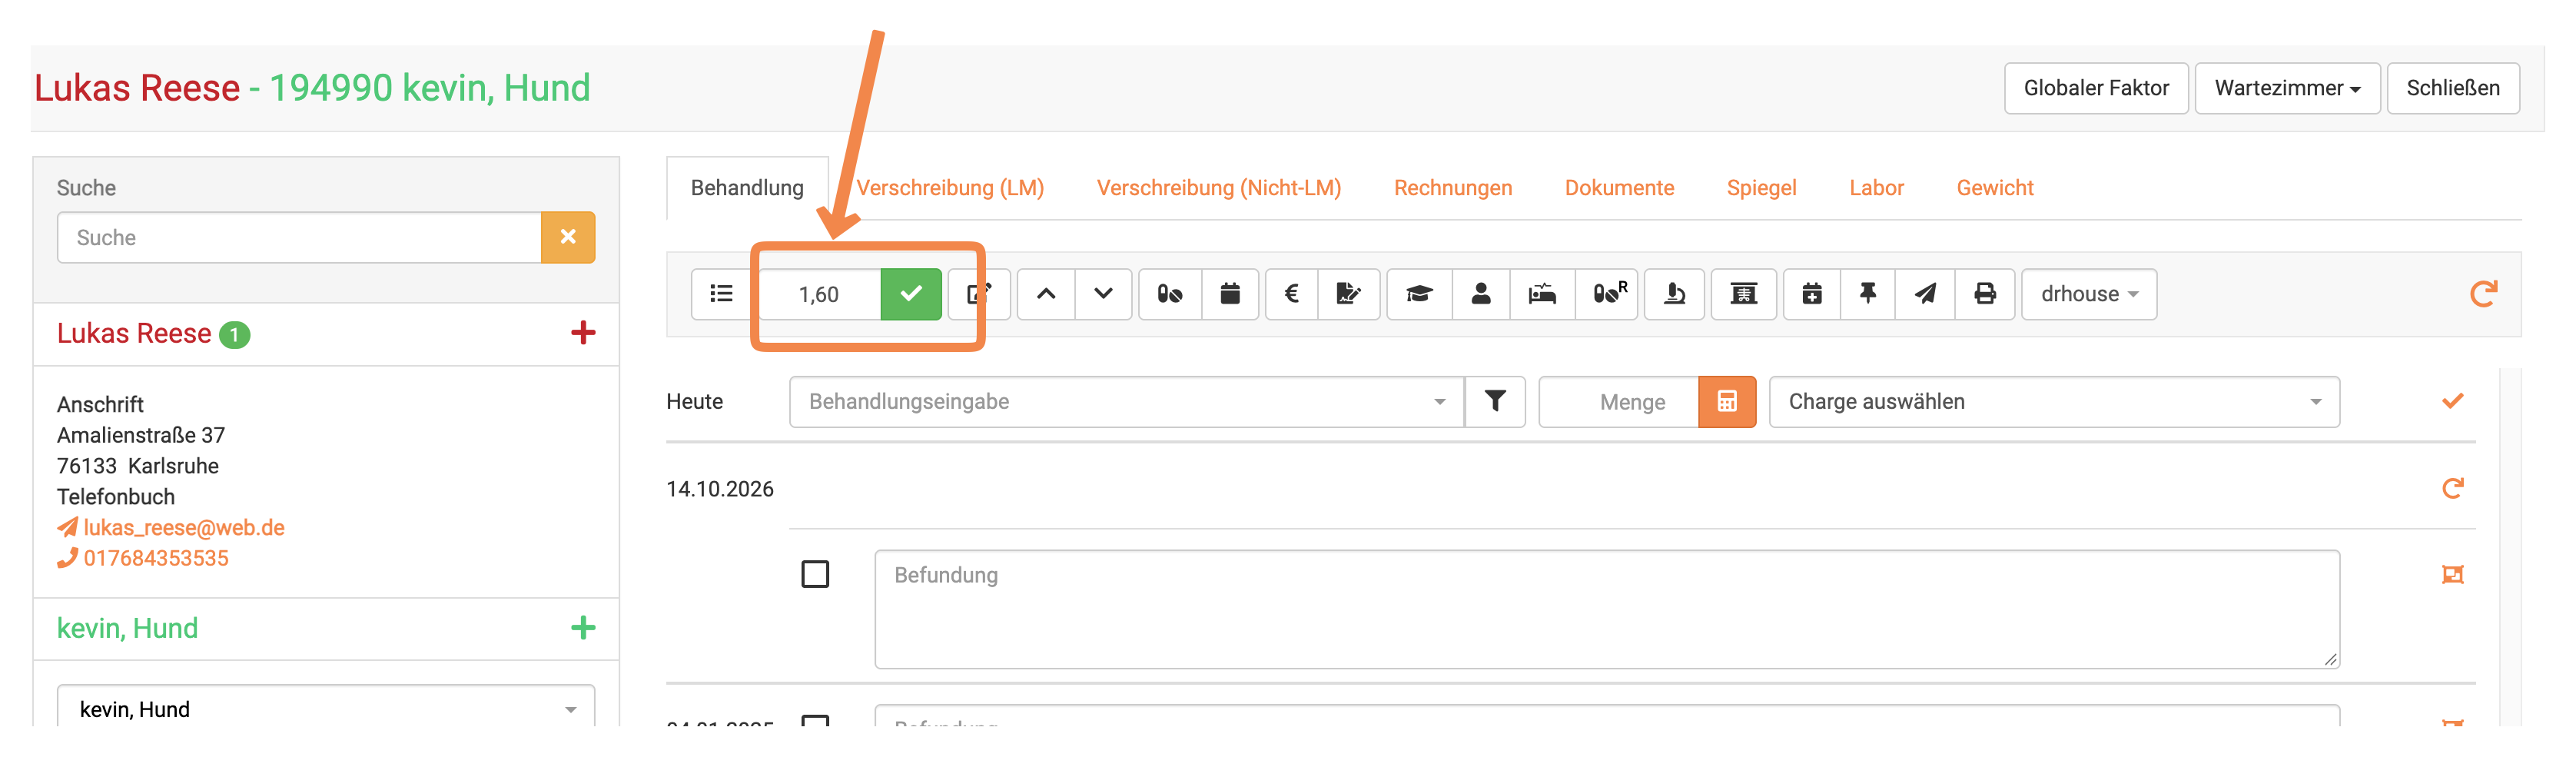Click the paper plane send icon
Image resolution: width=2576 pixels, height=757 pixels.
[1925, 294]
